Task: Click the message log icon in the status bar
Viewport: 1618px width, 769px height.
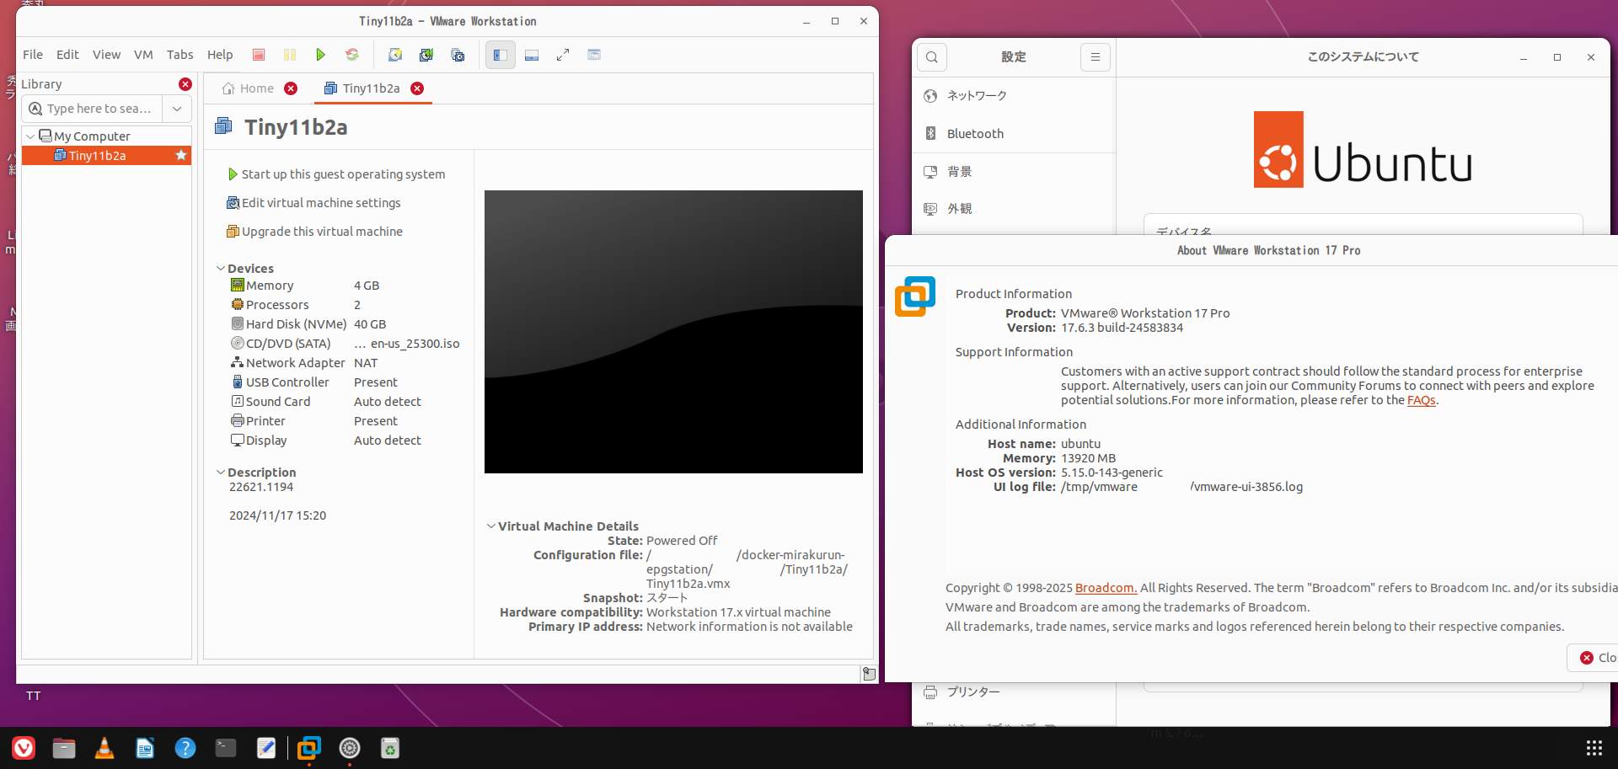Action: (868, 674)
